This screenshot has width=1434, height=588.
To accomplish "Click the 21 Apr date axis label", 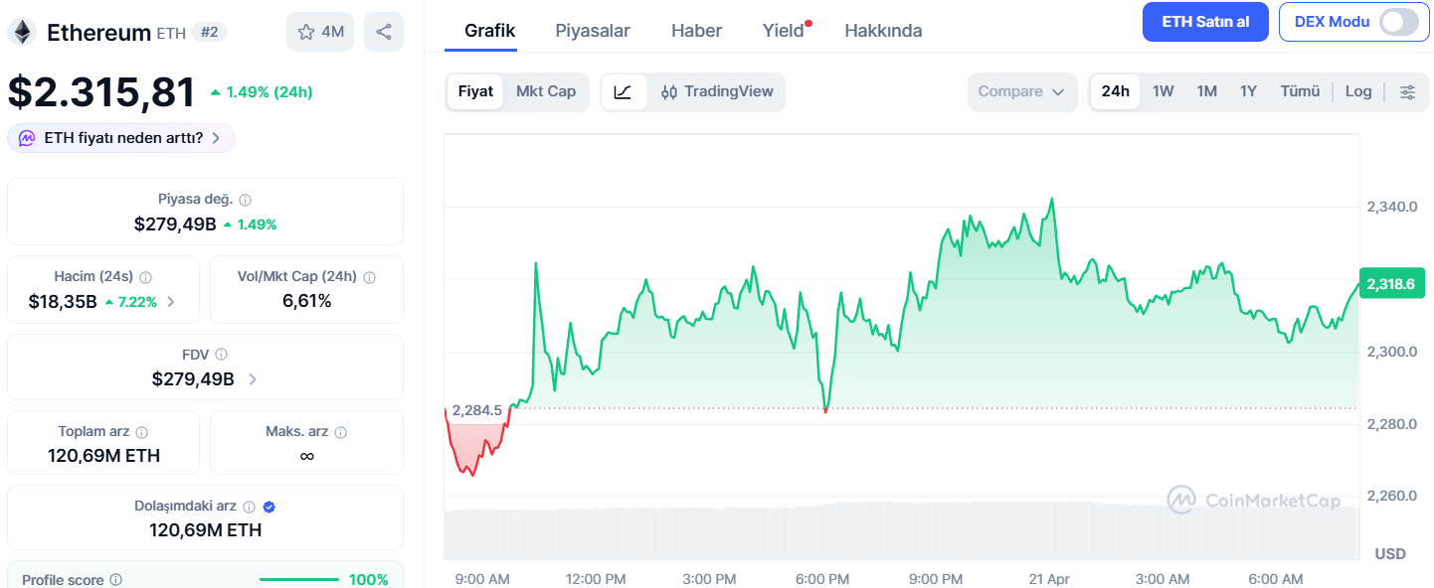I will pos(1049,579).
